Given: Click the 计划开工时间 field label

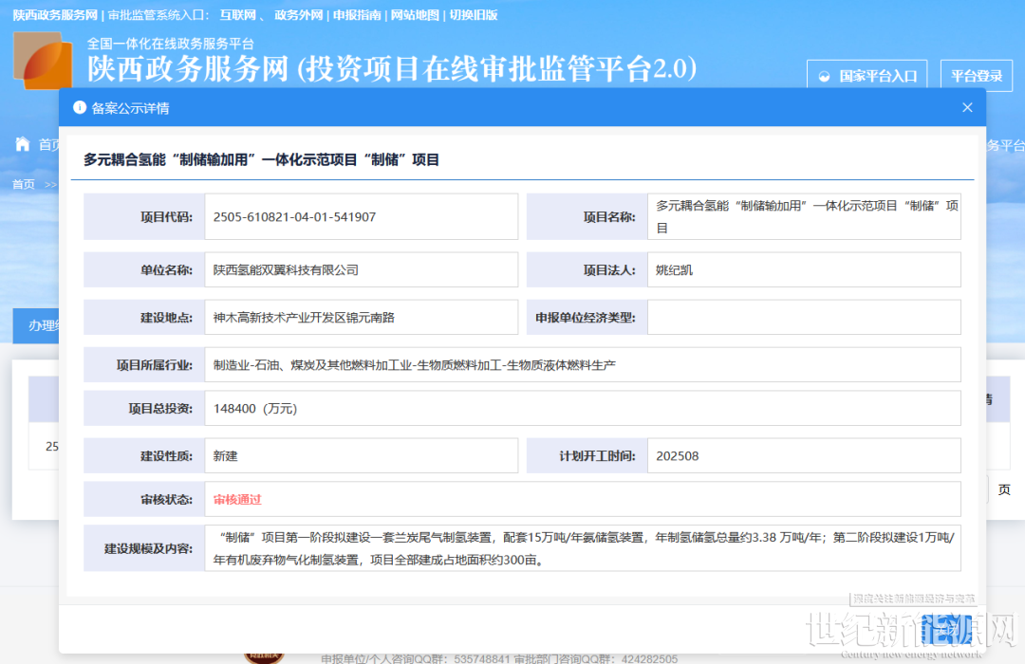Looking at the screenshot, I should click(598, 456).
